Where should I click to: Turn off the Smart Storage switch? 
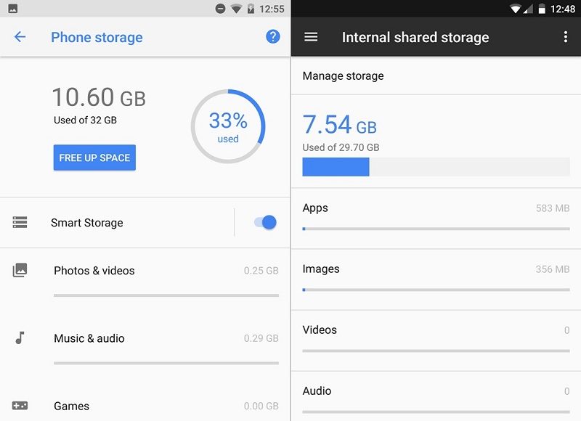pos(265,222)
